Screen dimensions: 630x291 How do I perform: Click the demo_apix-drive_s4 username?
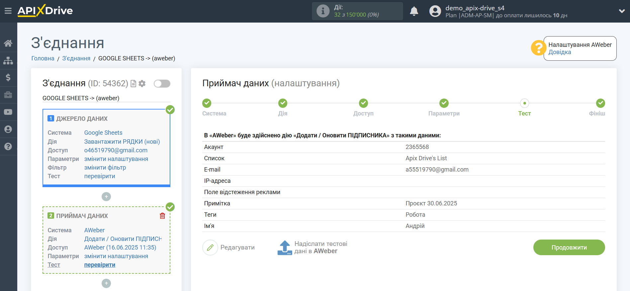click(x=475, y=8)
